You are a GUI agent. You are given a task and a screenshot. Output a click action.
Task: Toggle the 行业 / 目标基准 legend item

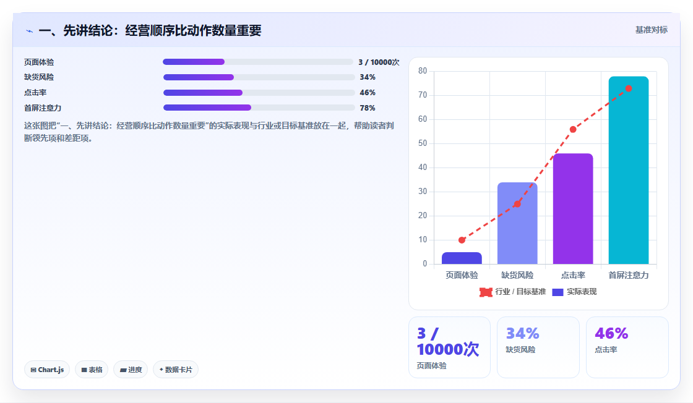[513, 292]
